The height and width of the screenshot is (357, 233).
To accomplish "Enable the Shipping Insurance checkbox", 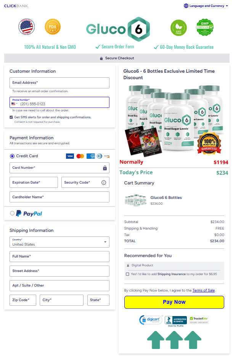I will (127, 274).
